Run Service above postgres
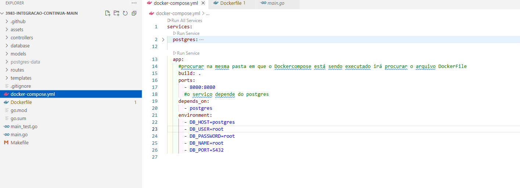Screen dimensions: 520x188 (186, 33)
